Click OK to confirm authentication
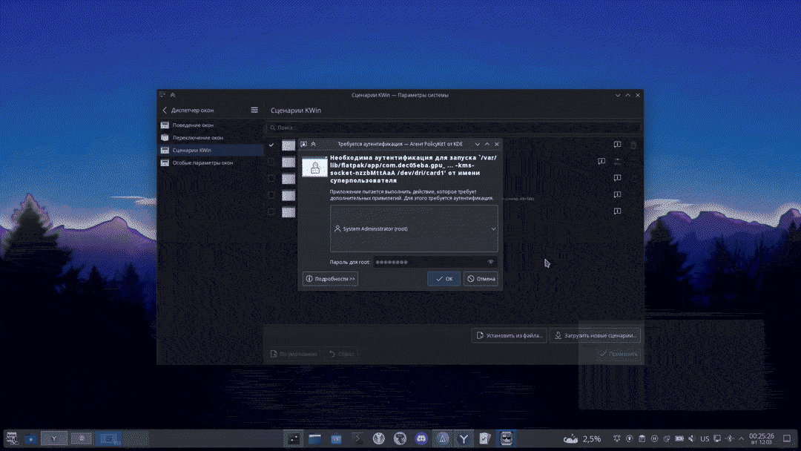 click(x=444, y=278)
